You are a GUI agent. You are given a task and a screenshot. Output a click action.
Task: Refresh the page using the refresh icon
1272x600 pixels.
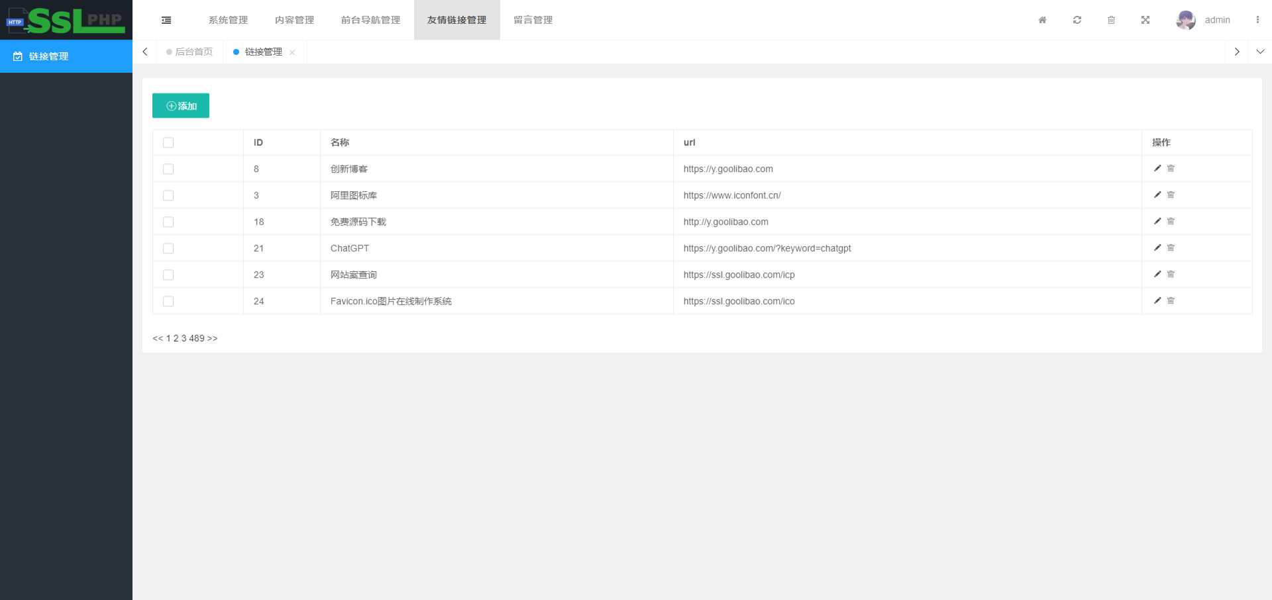(1077, 20)
